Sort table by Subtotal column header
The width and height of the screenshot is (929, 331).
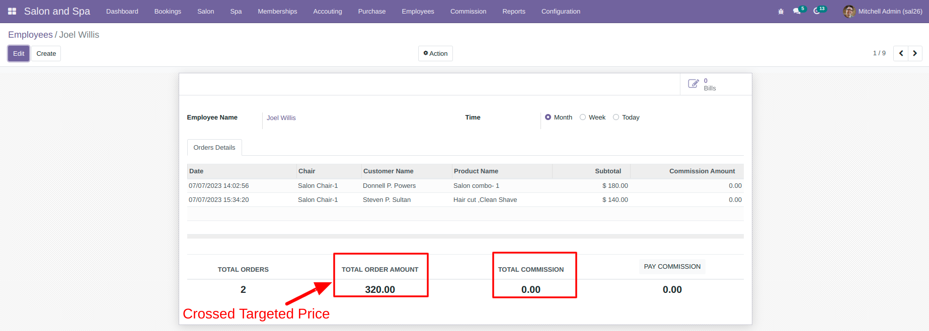608,171
